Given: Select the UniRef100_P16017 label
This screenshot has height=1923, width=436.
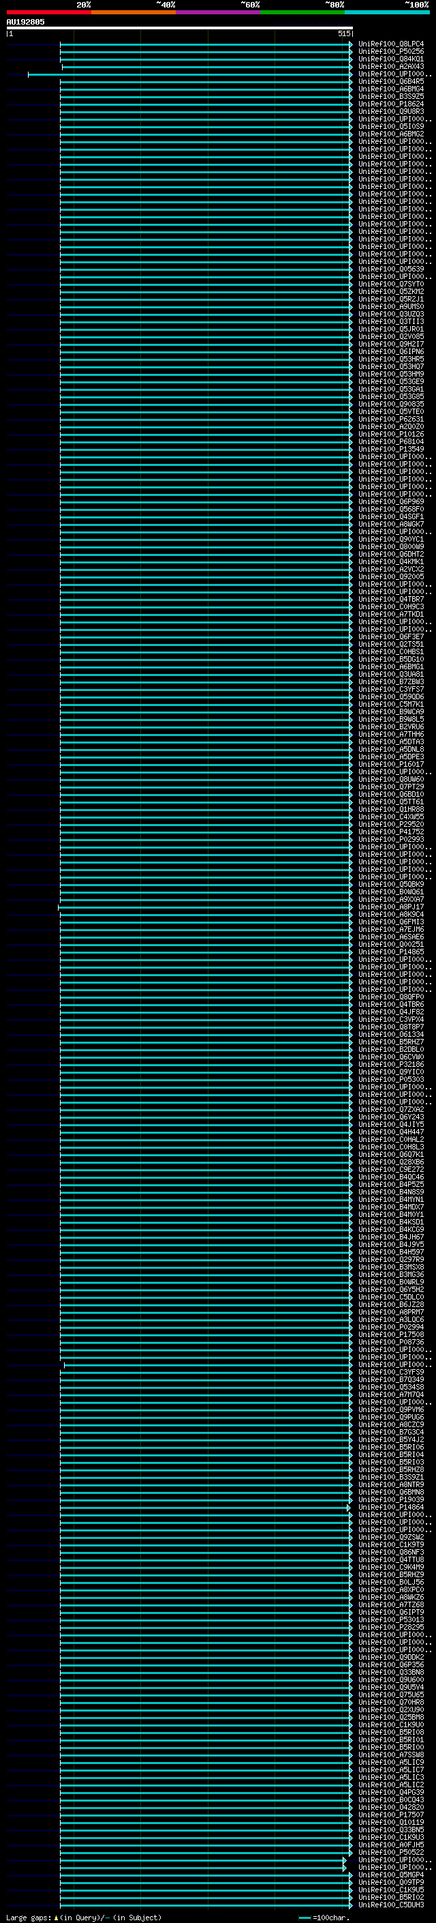Looking at the screenshot, I should point(391,765).
